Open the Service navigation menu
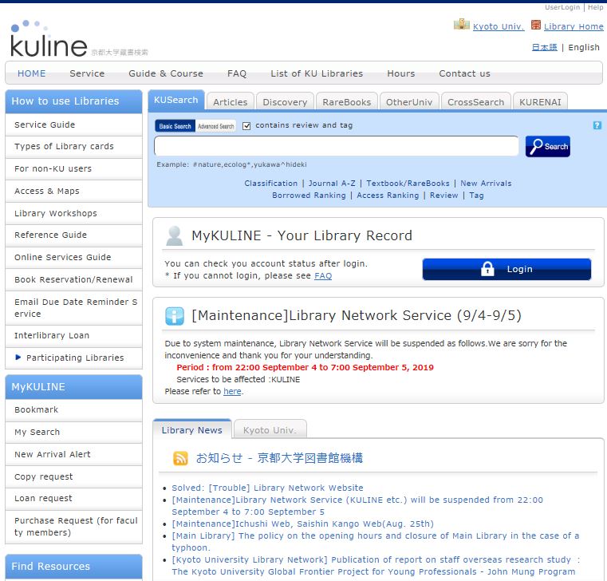The image size is (607, 581). coord(87,73)
